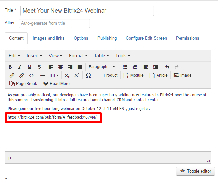Image resolution: width=218 pixels, height=179 pixels.
Task: Click the 'p' element path in status bar
Action: (x=10, y=158)
